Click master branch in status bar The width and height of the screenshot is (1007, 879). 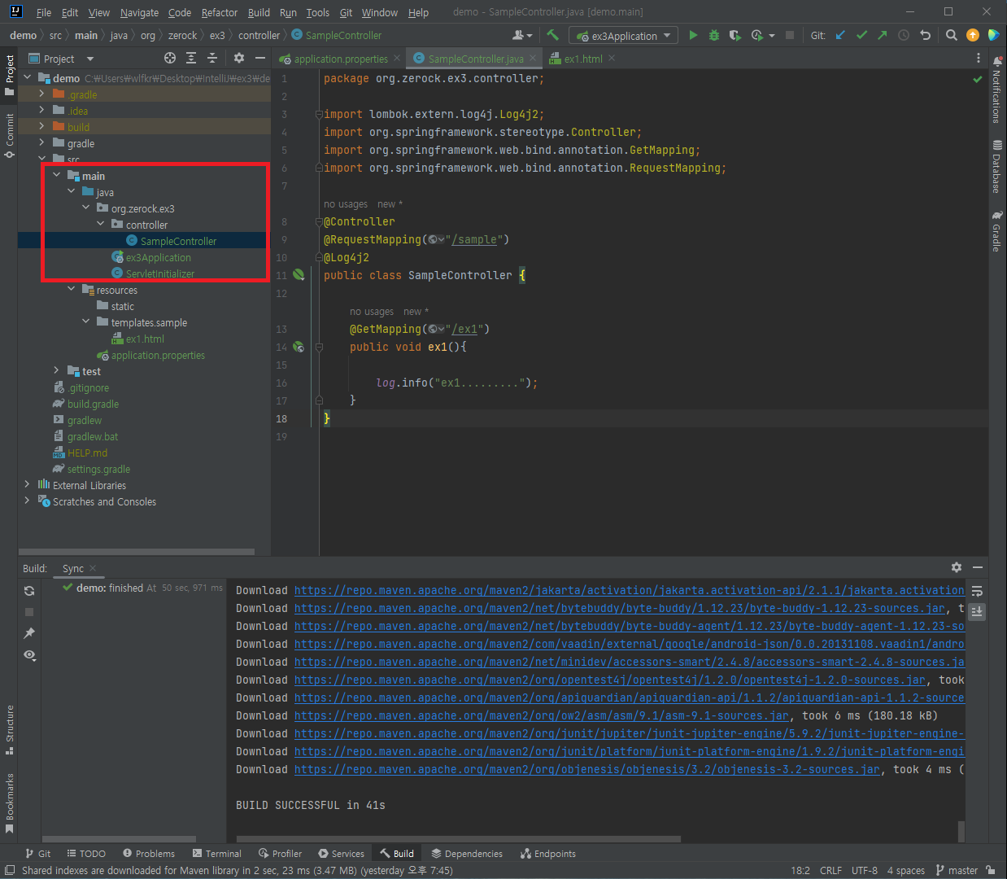957,870
